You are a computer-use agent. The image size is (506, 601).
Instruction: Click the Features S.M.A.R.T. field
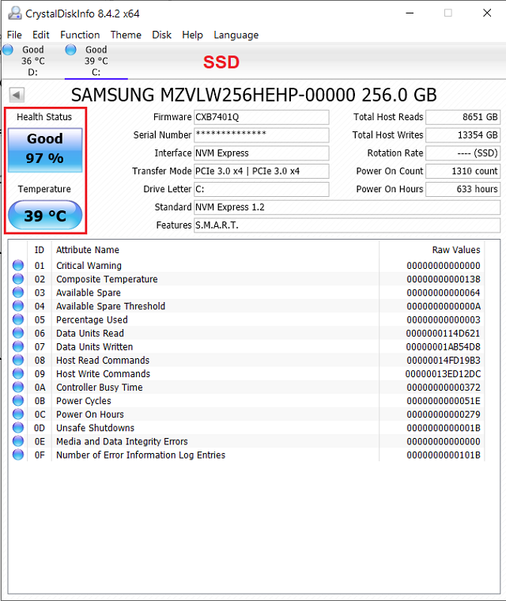click(347, 225)
